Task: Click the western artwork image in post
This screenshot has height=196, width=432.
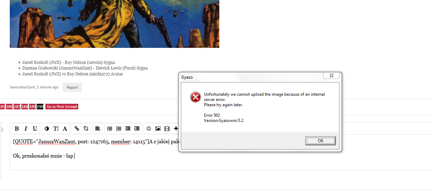Action: (115, 24)
